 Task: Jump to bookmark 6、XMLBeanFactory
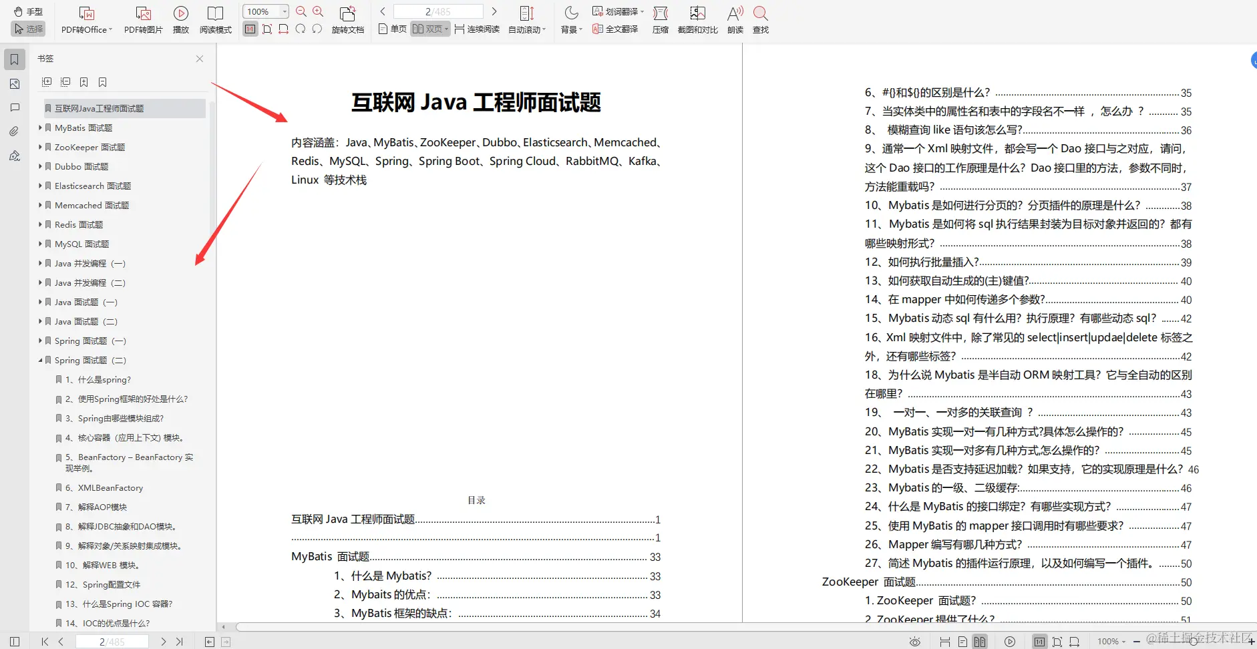click(104, 487)
